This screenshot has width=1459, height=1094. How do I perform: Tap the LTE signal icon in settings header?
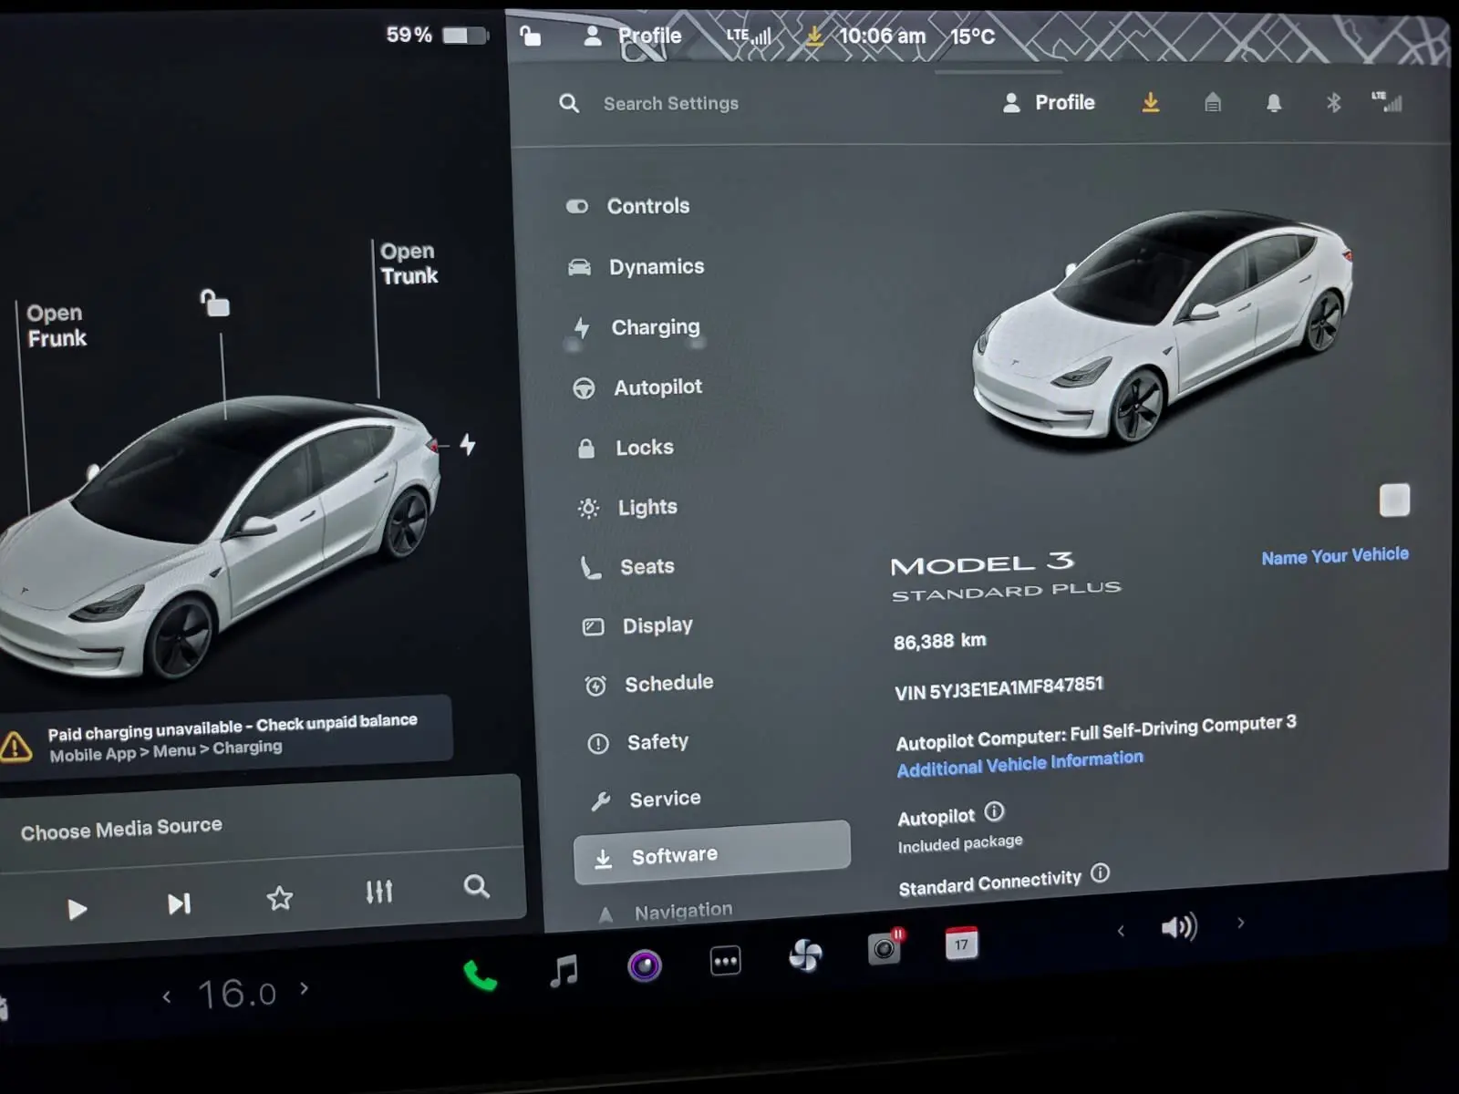point(1387,101)
